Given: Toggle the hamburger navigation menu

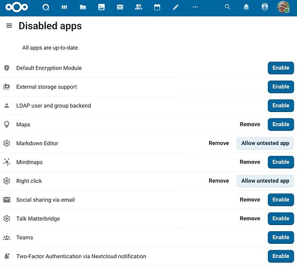Looking at the screenshot, I should point(9,26).
